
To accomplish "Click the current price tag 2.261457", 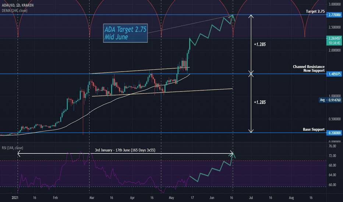I will coord(334,39).
